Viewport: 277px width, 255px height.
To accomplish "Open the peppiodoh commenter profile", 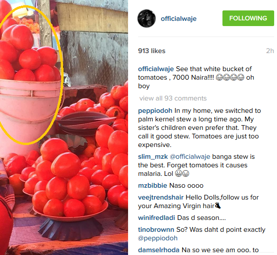I will pyautogui.click(x=155, y=111).
